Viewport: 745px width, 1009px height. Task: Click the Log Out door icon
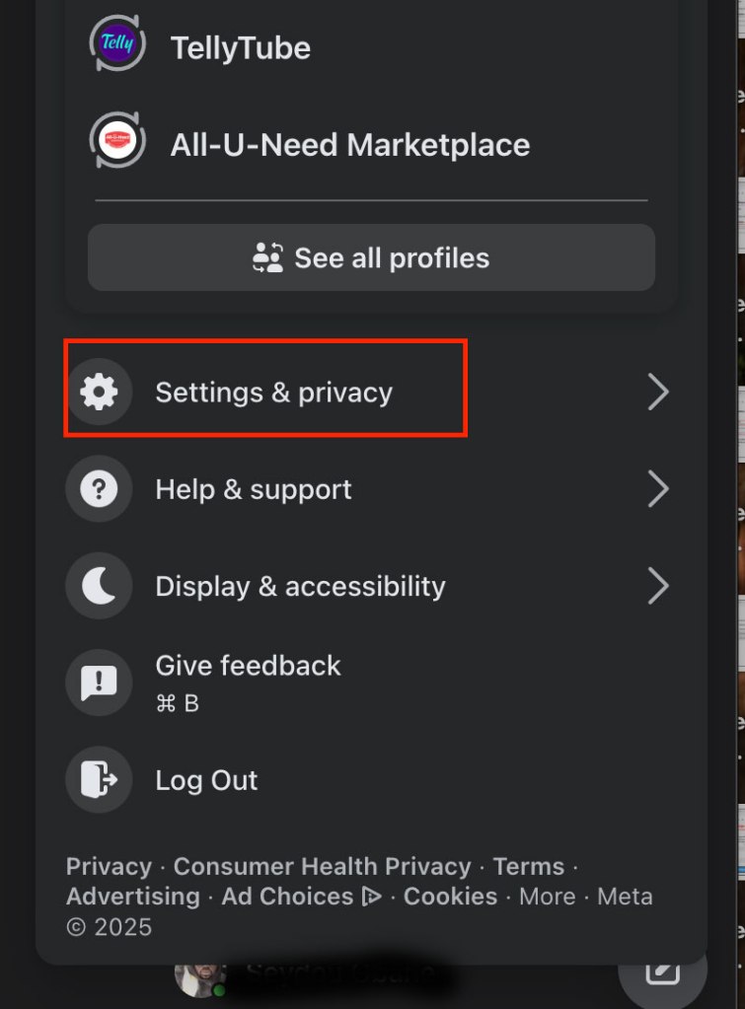(99, 780)
